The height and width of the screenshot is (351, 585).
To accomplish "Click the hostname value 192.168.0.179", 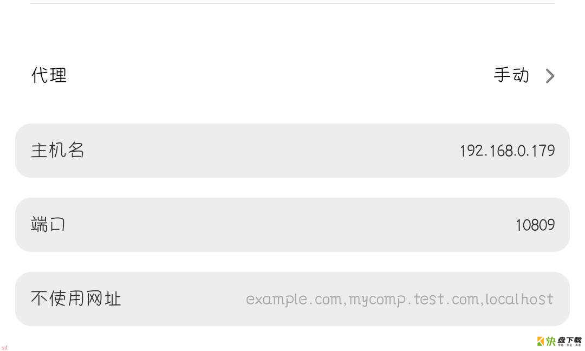I will [x=508, y=151].
